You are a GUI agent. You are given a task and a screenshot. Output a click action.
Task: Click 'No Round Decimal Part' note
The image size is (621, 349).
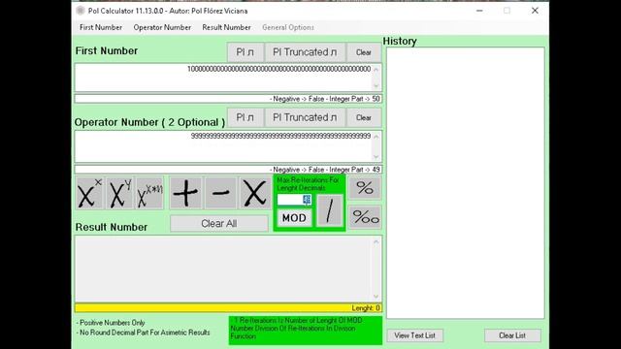[x=144, y=333]
